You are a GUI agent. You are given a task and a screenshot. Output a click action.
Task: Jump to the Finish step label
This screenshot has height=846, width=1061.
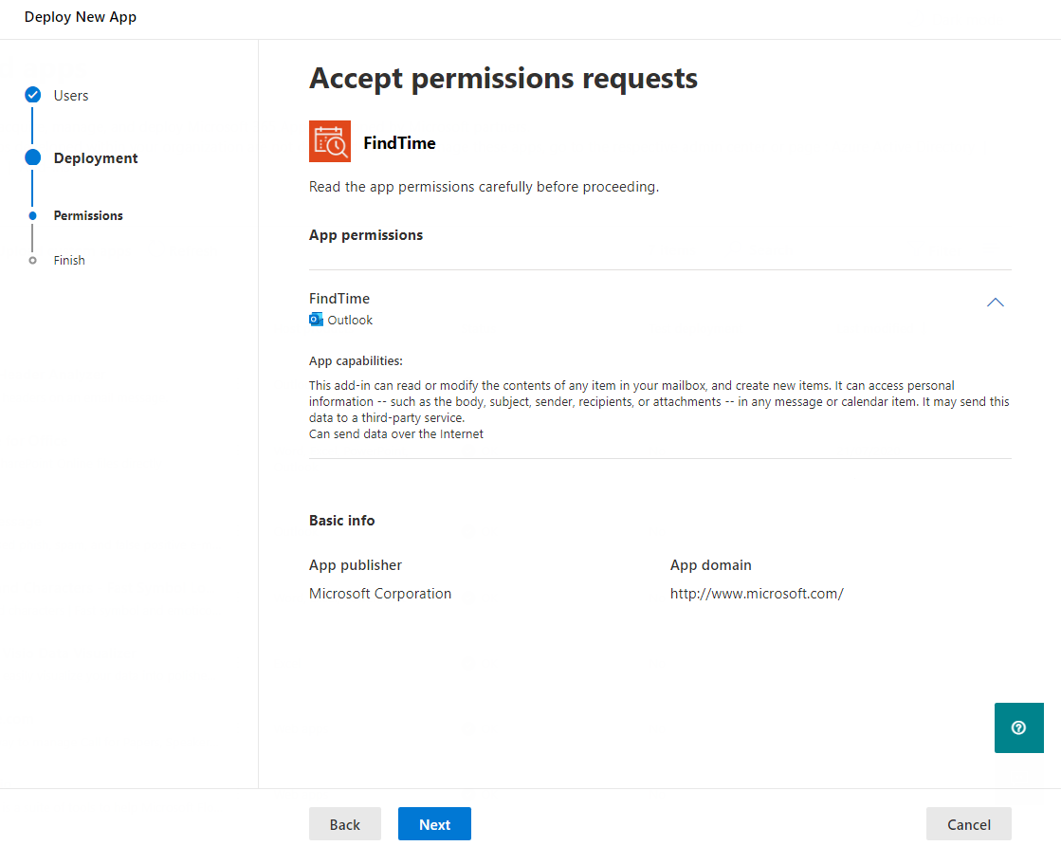coord(69,260)
